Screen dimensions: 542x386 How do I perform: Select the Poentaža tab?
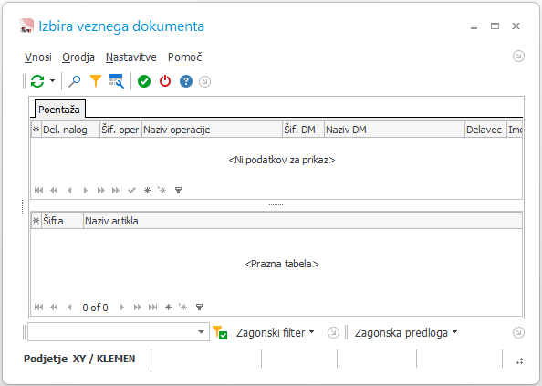click(x=59, y=110)
